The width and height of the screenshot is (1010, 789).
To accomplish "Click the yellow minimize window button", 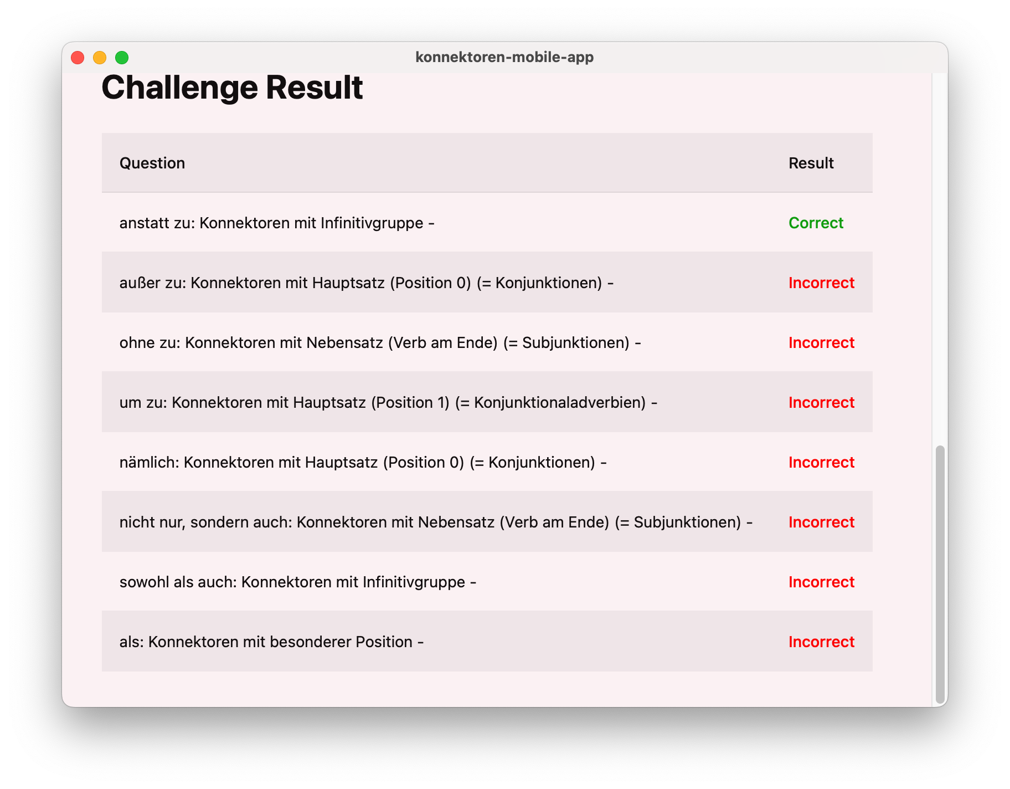I will 100,58.
